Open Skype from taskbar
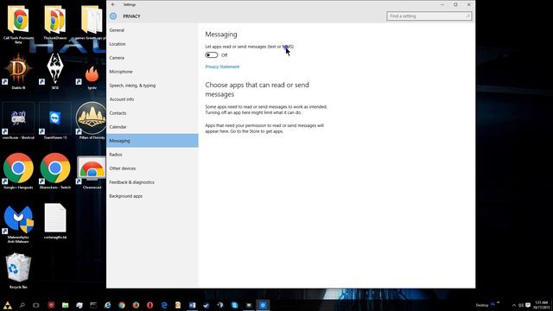The image size is (553, 311). click(234, 305)
